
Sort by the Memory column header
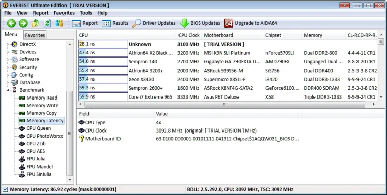coord(323,35)
